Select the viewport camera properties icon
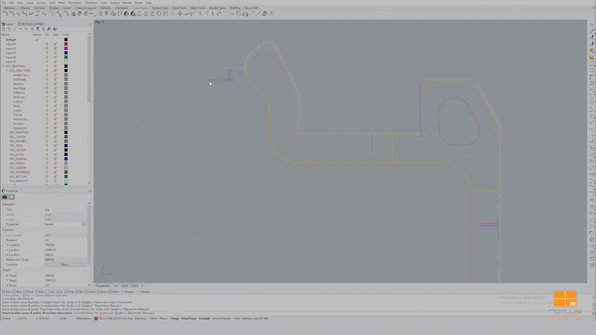 click(x=5, y=197)
